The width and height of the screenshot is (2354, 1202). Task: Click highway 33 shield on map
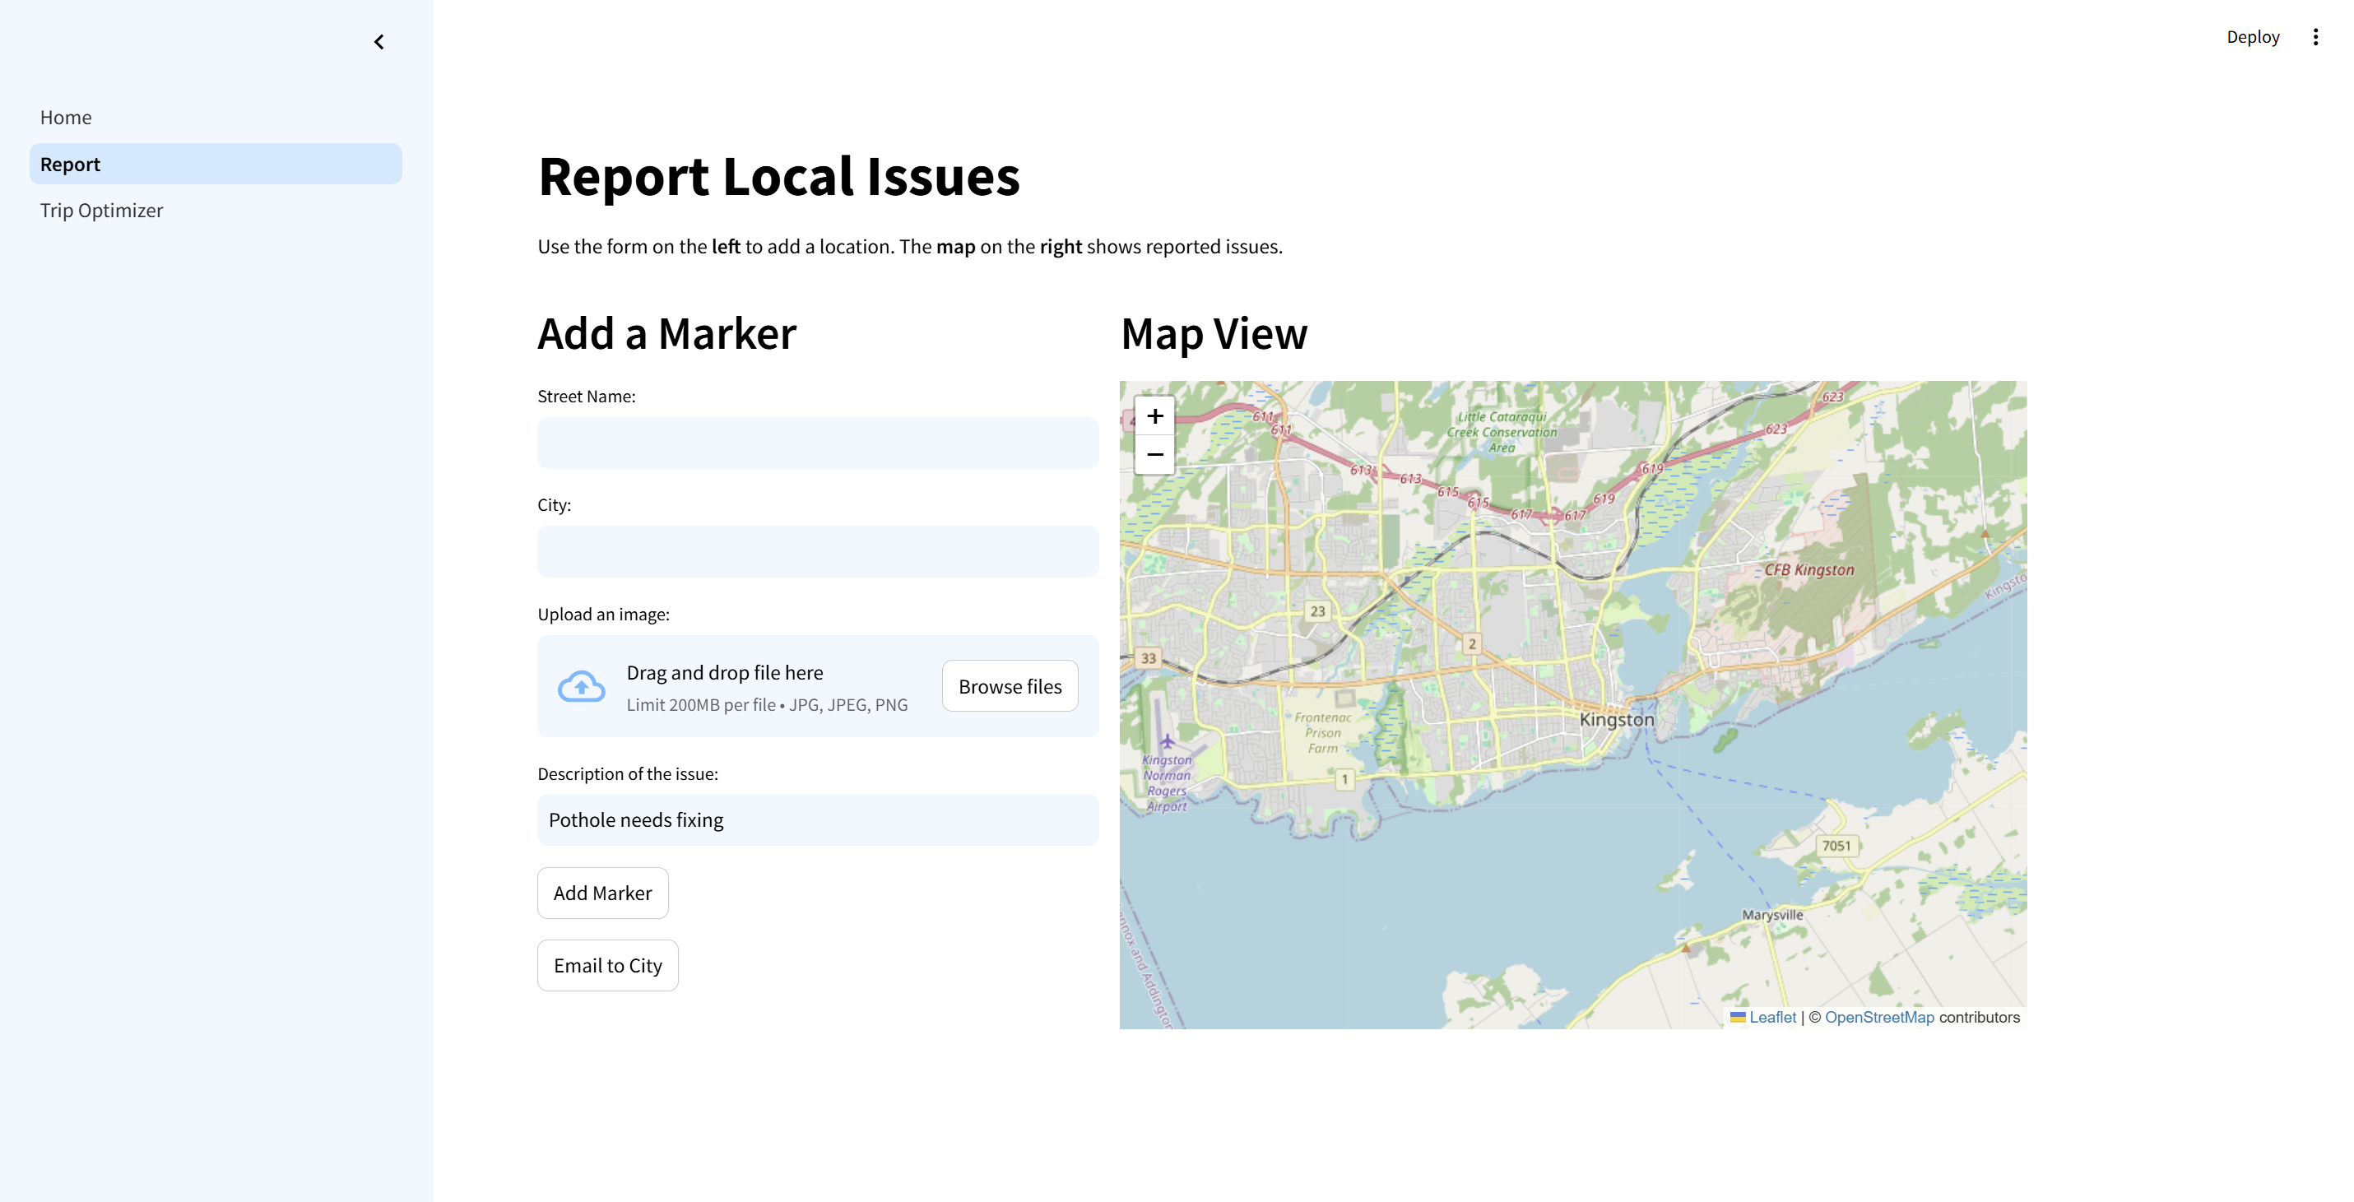[x=1148, y=658]
